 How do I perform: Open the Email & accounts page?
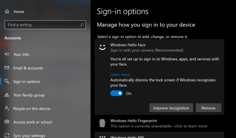pos(28,68)
